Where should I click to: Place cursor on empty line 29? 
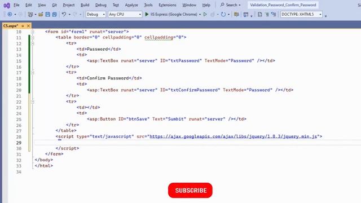coord(197,143)
